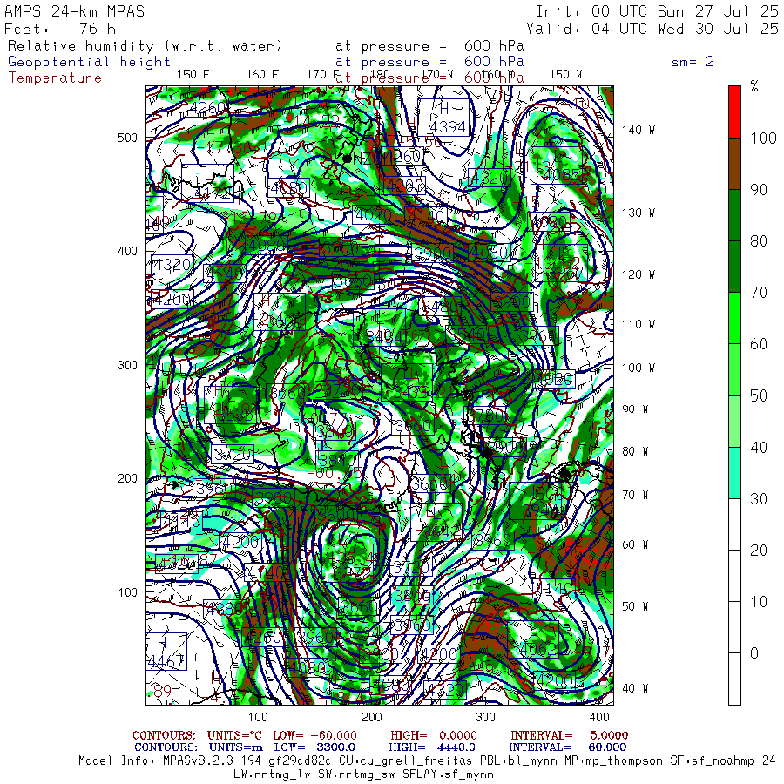The width and height of the screenshot is (784, 784).
Task: Select the 'Relative humidity (w.r.t. water)' label
Action: click(145, 46)
